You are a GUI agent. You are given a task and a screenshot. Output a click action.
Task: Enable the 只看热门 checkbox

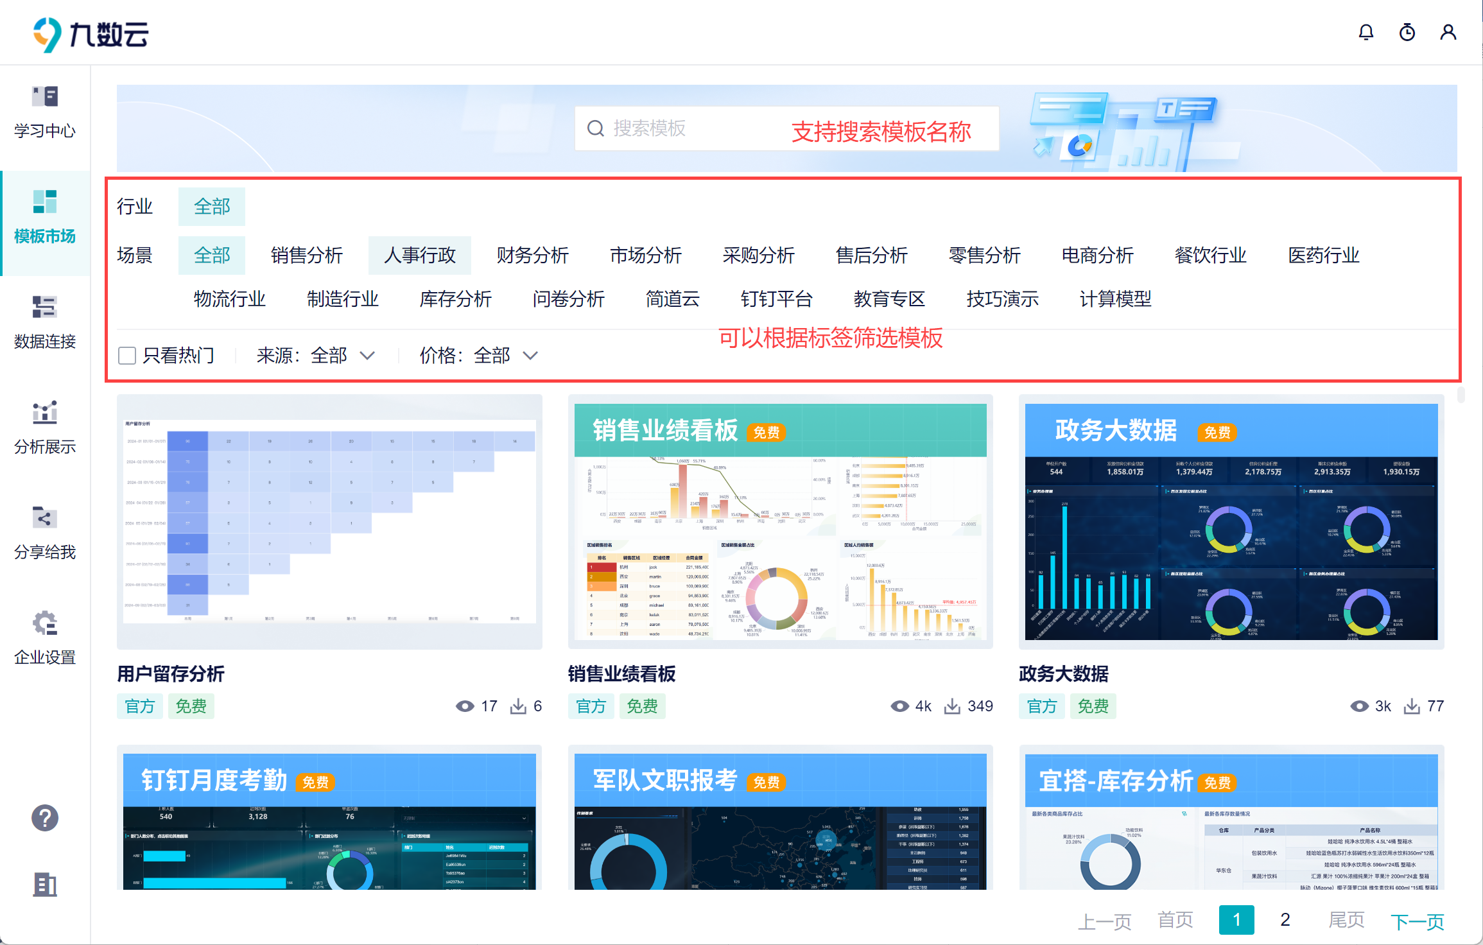click(127, 355)
